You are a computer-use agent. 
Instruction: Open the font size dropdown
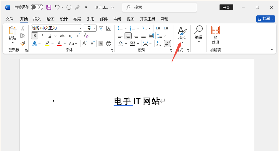pos(95,28)
